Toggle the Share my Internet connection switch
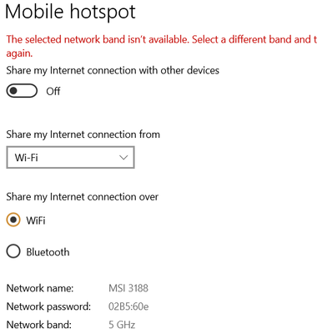 coord(22,91)
